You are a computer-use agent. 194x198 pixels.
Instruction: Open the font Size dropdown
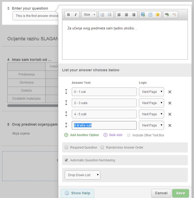tap(89, 15)
